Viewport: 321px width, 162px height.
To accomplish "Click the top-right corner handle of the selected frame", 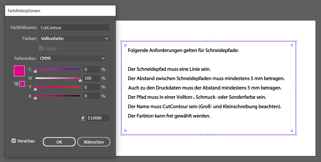I will 296,41.
